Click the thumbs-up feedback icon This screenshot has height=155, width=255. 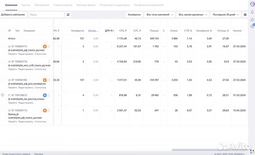pos(252,19)
